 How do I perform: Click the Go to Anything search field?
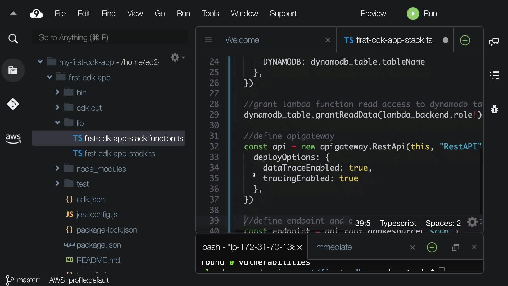[110, 38]
